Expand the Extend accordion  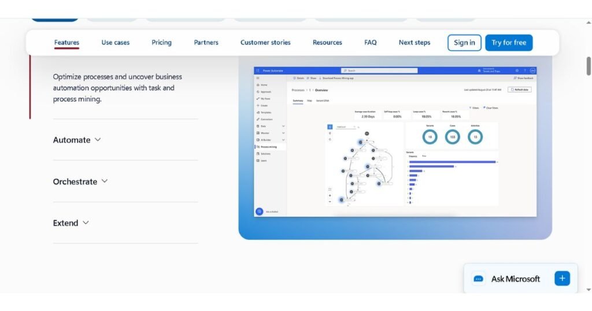pyautogui.click(x=71, y=223)
